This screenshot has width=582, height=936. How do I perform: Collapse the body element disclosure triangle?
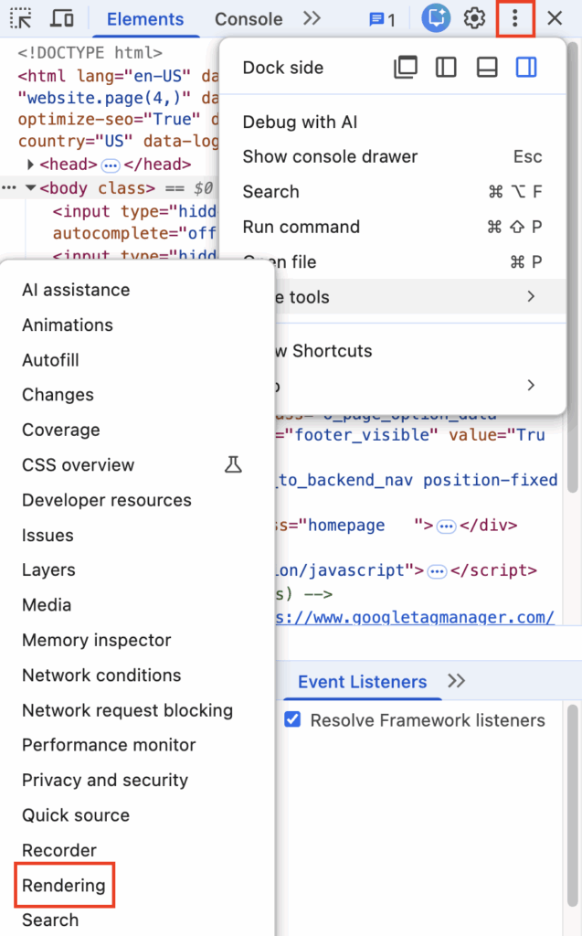click(30, 186)
